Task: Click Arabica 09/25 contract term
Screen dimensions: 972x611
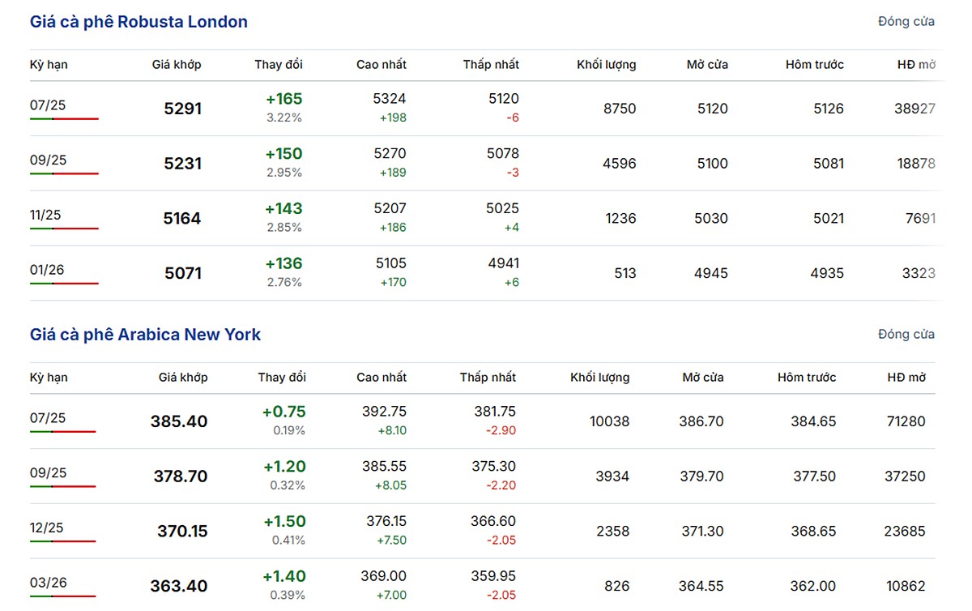Action: click(49, 473)
